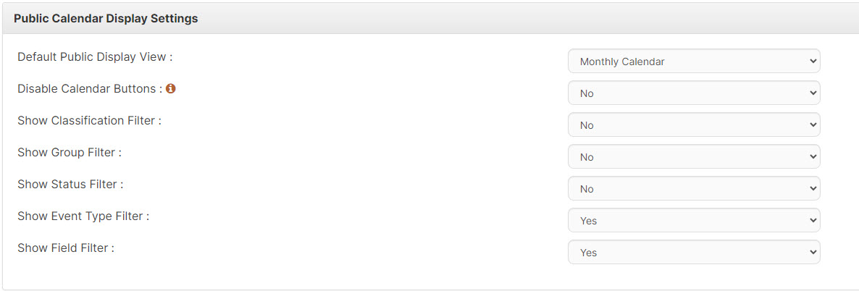Click the Show Field Filter label

tap(66, 248)
